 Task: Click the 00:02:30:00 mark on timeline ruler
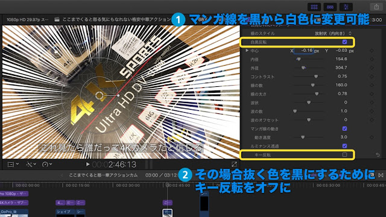click(128, 185)
